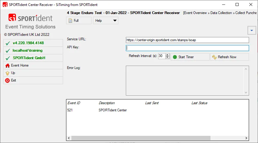The image size is (258, 143).
Task: Click the left arrow of horizontal scrollbar
Action: tap(69, 138)
